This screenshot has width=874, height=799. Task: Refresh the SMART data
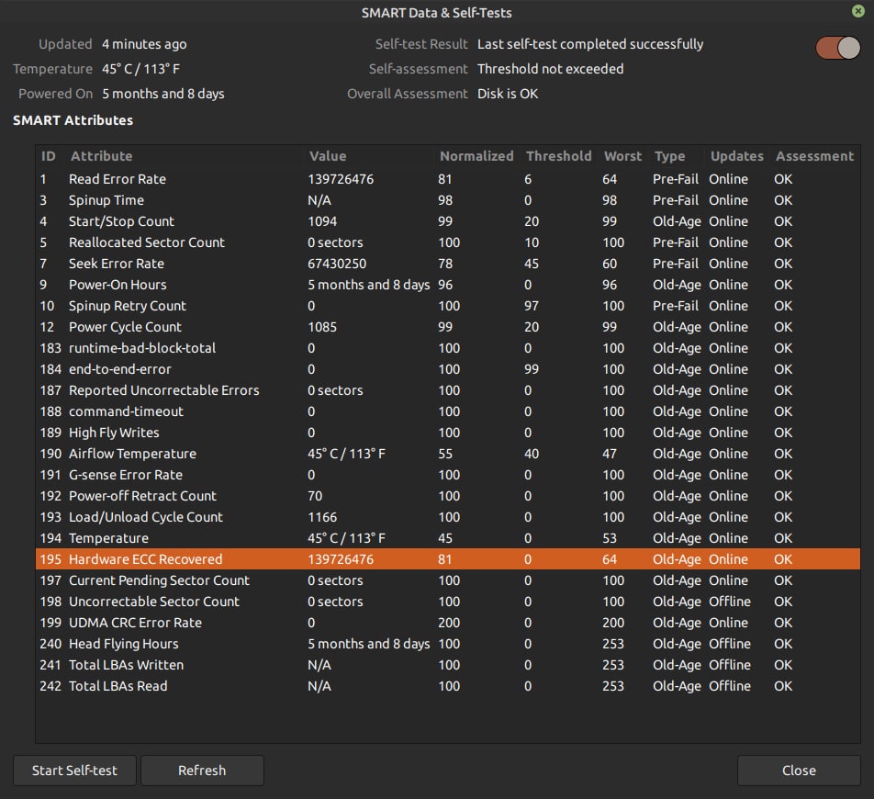(x=202, y=770)
